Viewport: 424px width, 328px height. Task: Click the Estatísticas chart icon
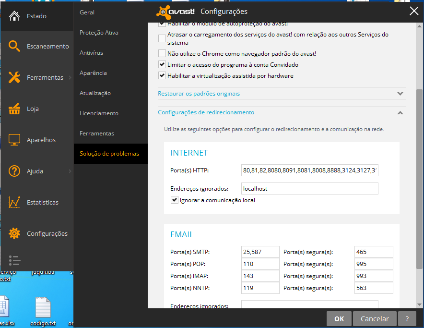coord(14,202)
